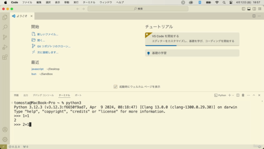
Task: Open the ファイル menu
Action: (x=27, y=2)
